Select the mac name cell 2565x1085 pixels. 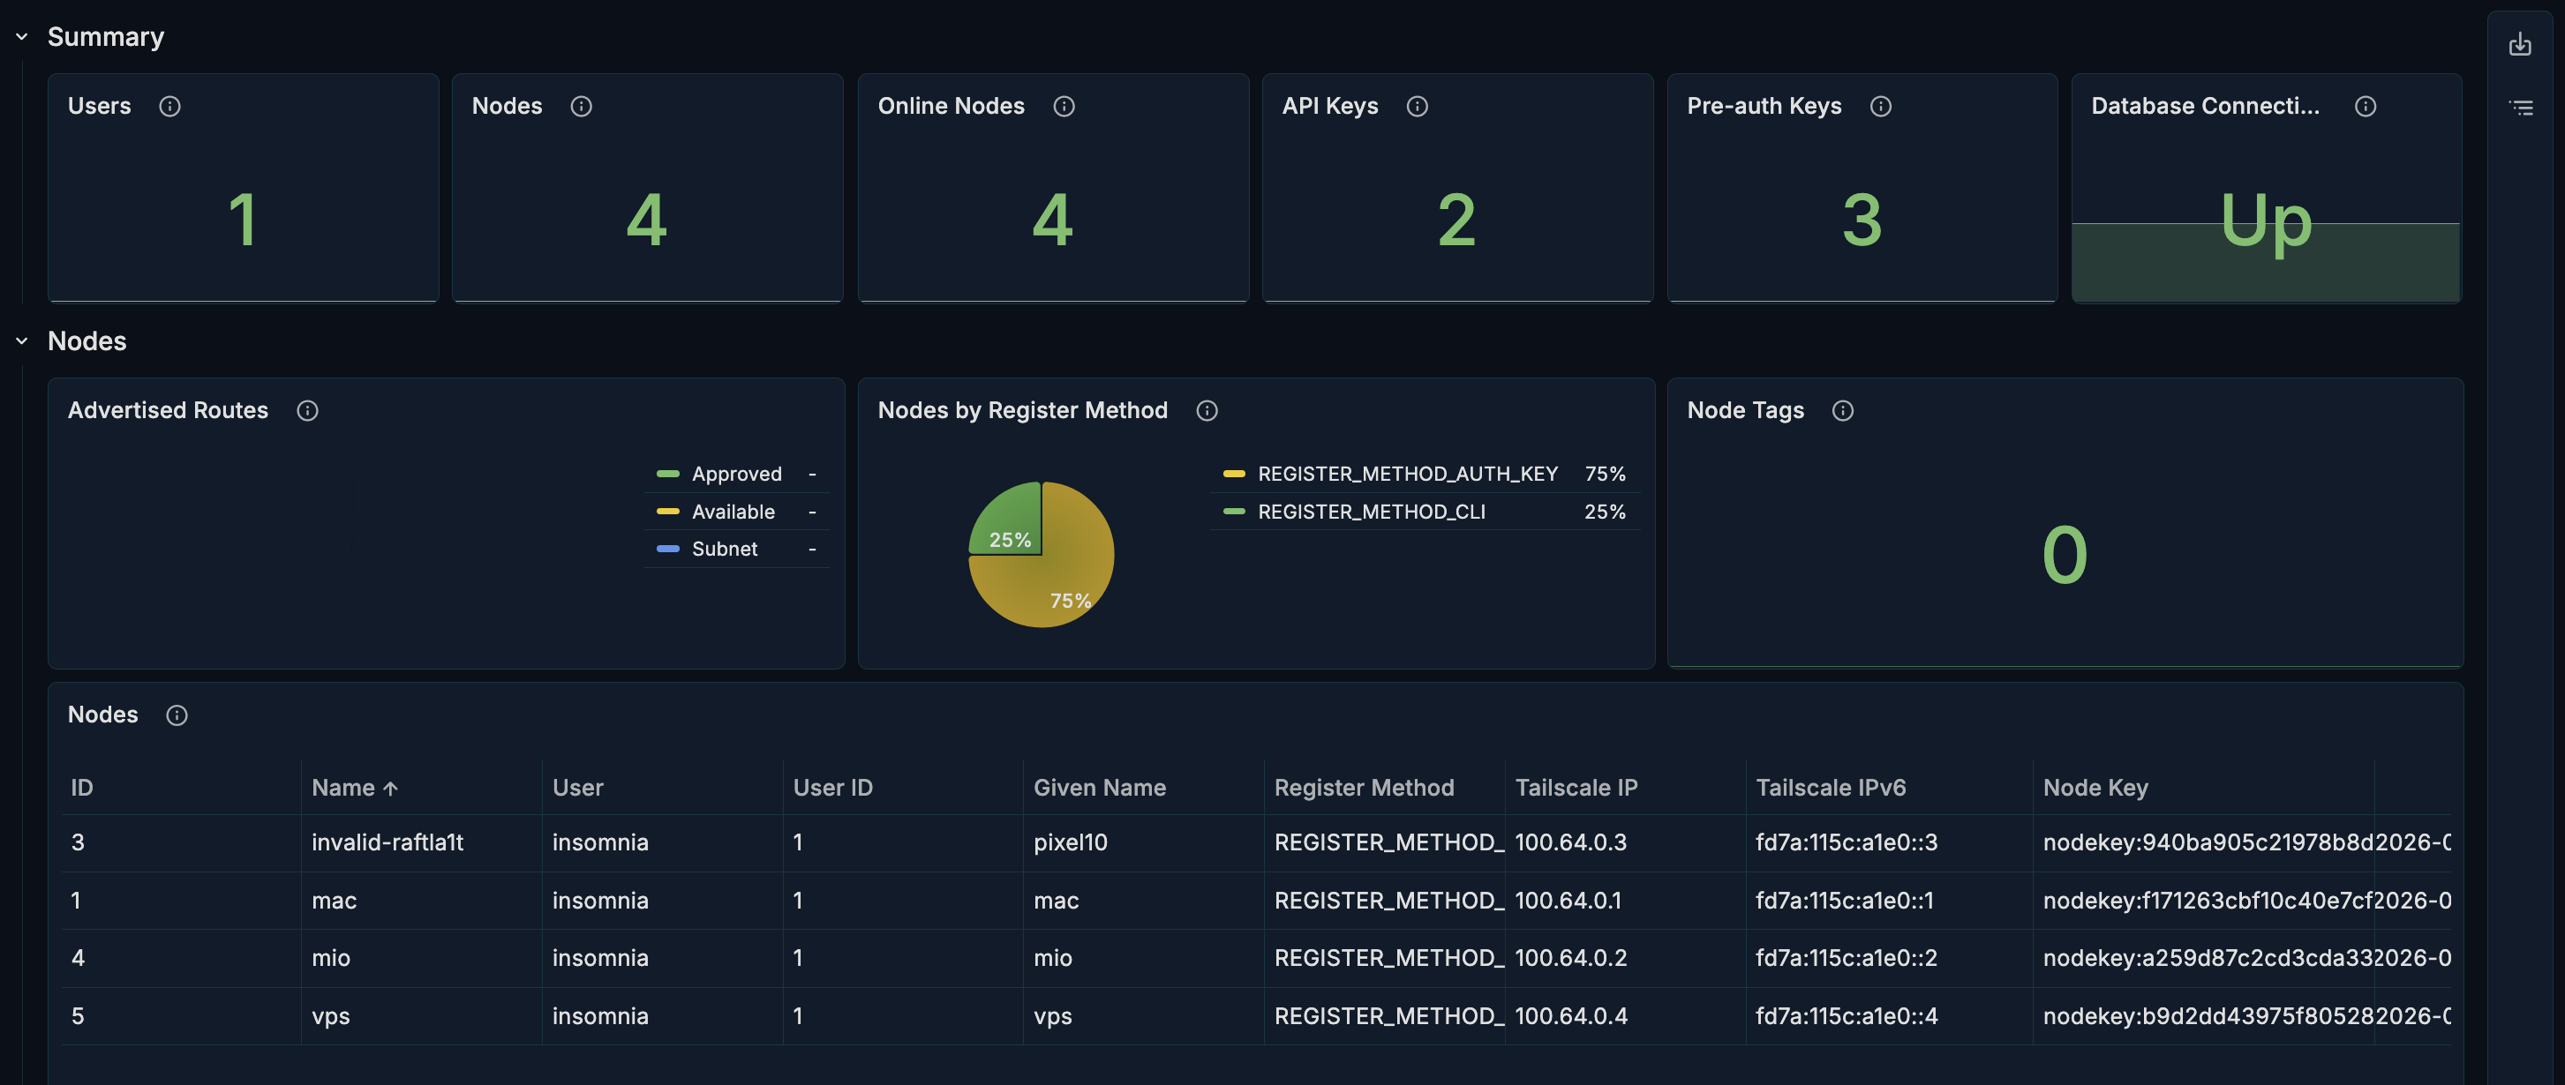point(421,901)
